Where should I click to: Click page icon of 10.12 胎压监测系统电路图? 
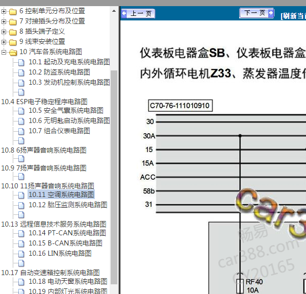[21, 205]
